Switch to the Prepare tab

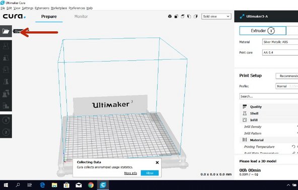[49, 17]
